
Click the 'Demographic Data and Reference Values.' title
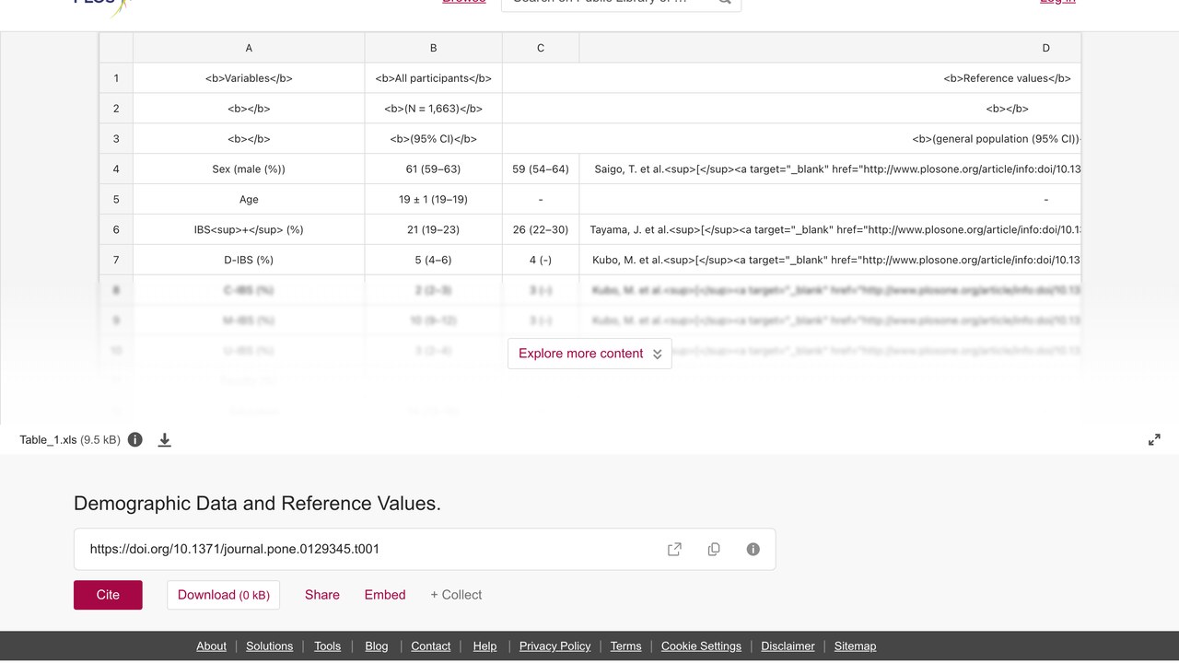point(257,504)
